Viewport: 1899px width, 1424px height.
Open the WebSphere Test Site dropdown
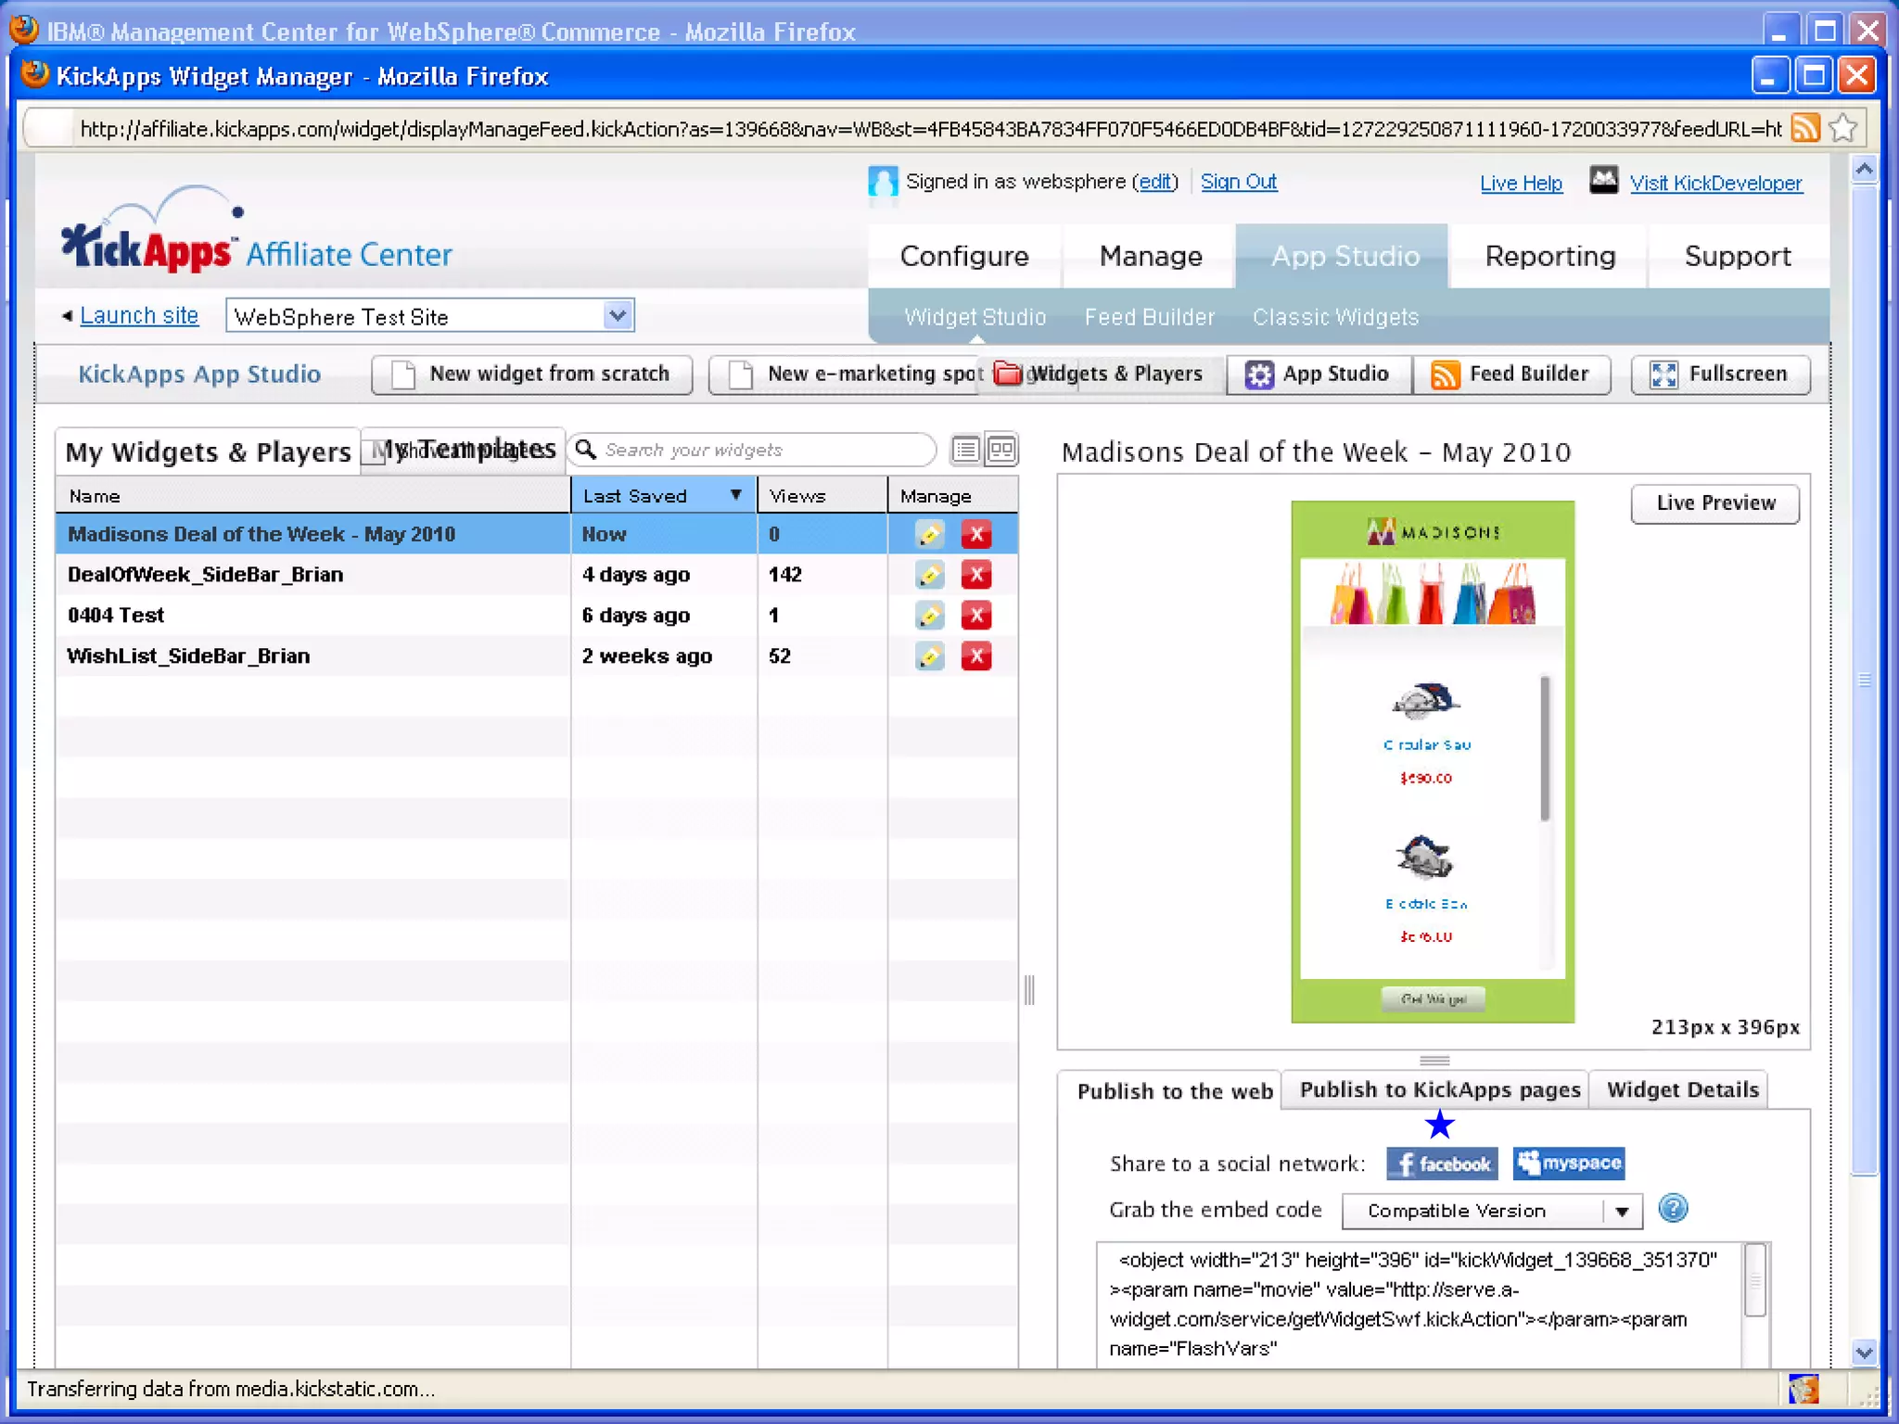(x=617, y=316)
